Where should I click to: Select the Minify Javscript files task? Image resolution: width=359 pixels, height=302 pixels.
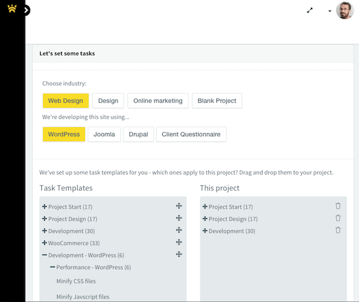(83, 297)
